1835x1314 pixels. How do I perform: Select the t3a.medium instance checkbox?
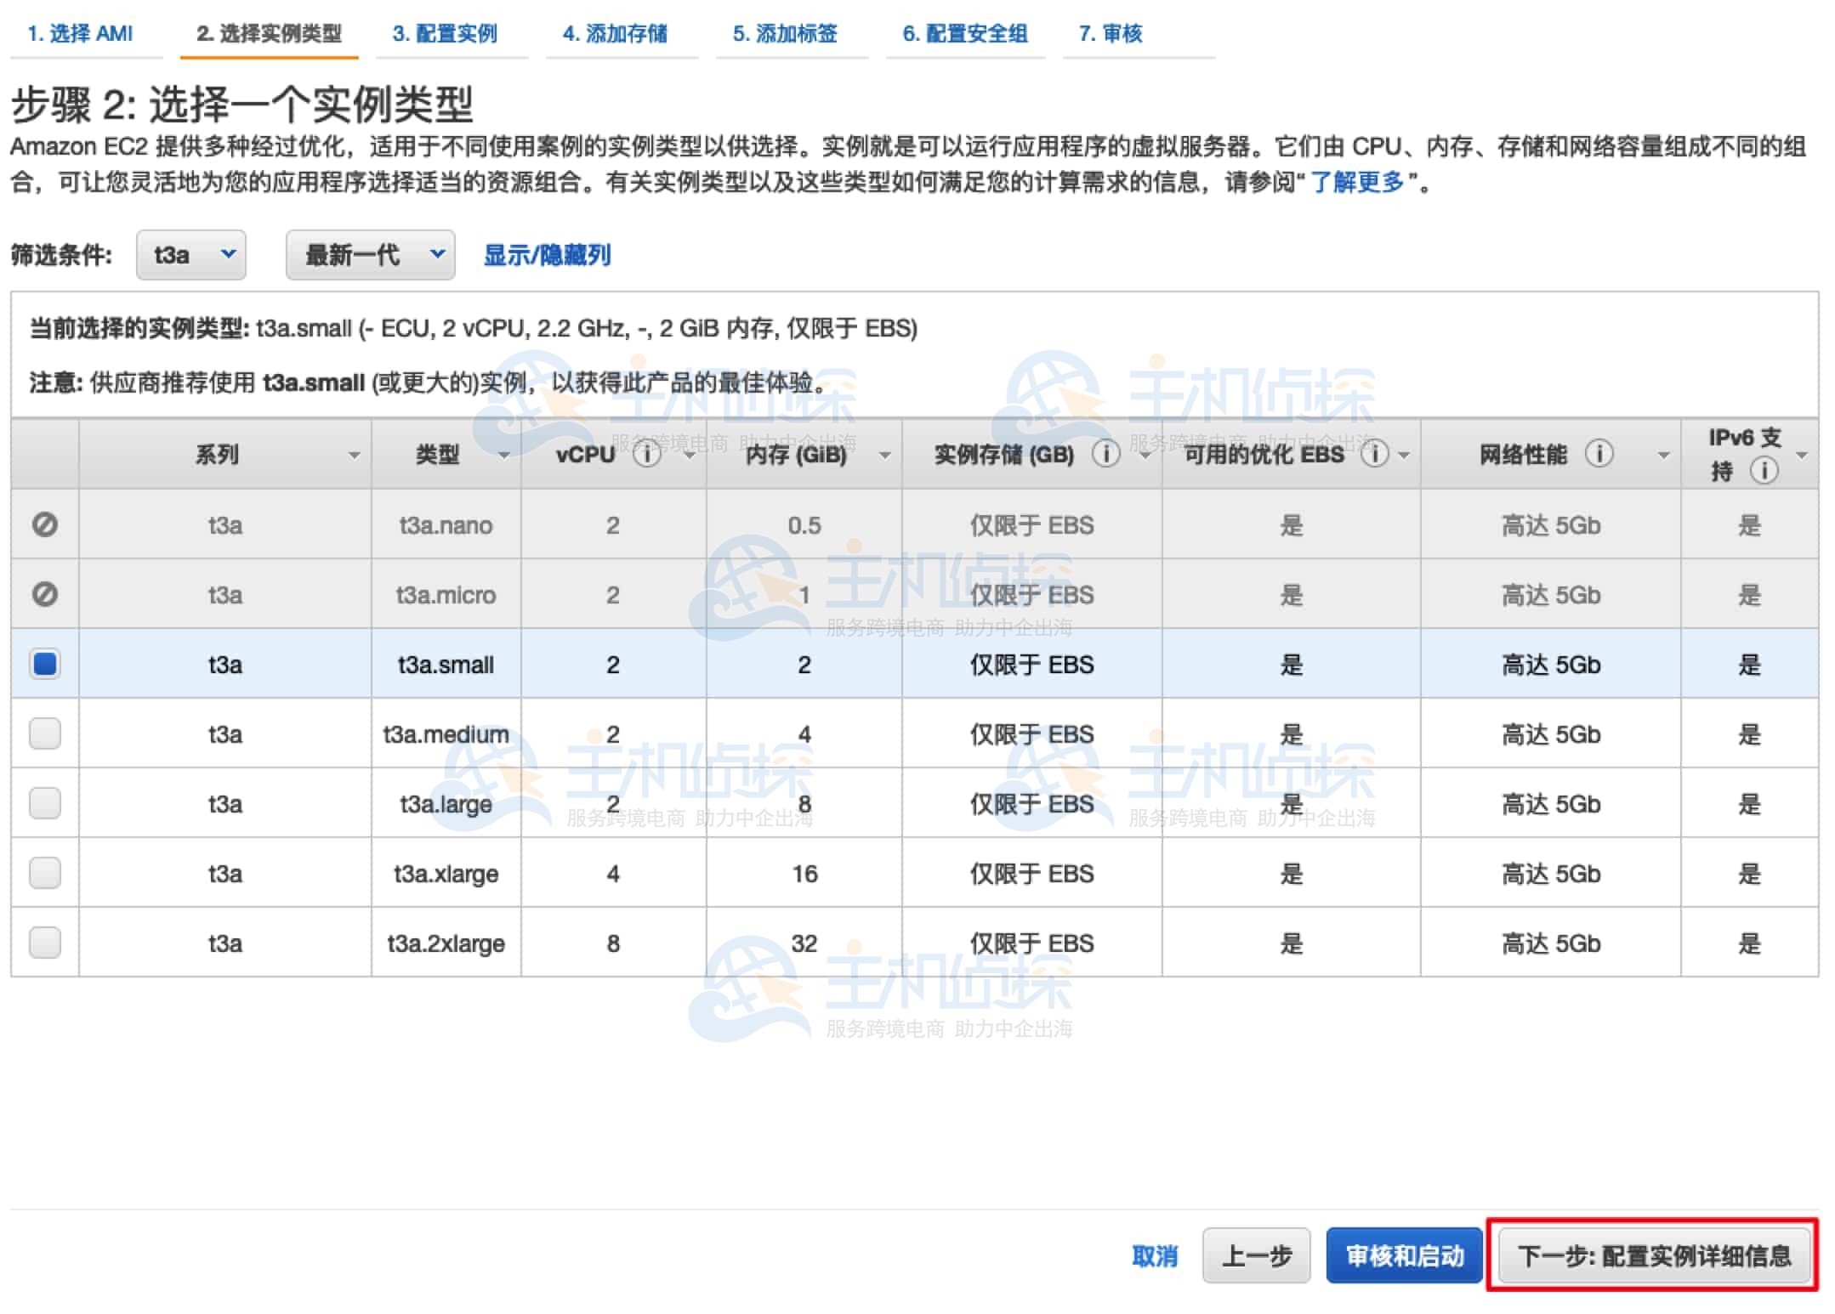45,733
